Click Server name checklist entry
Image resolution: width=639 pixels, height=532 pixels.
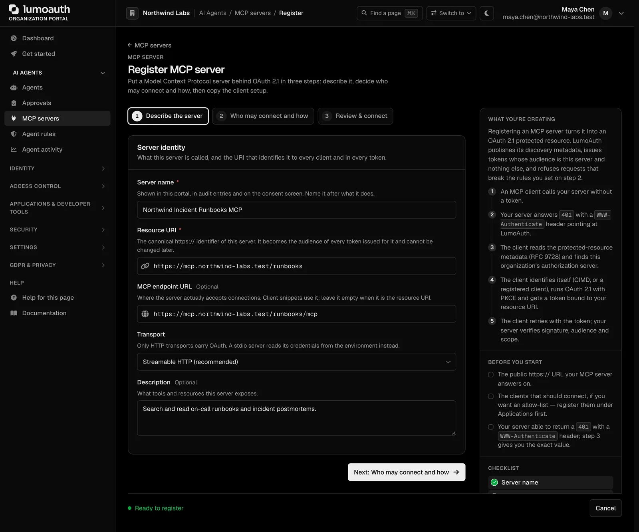550,483
